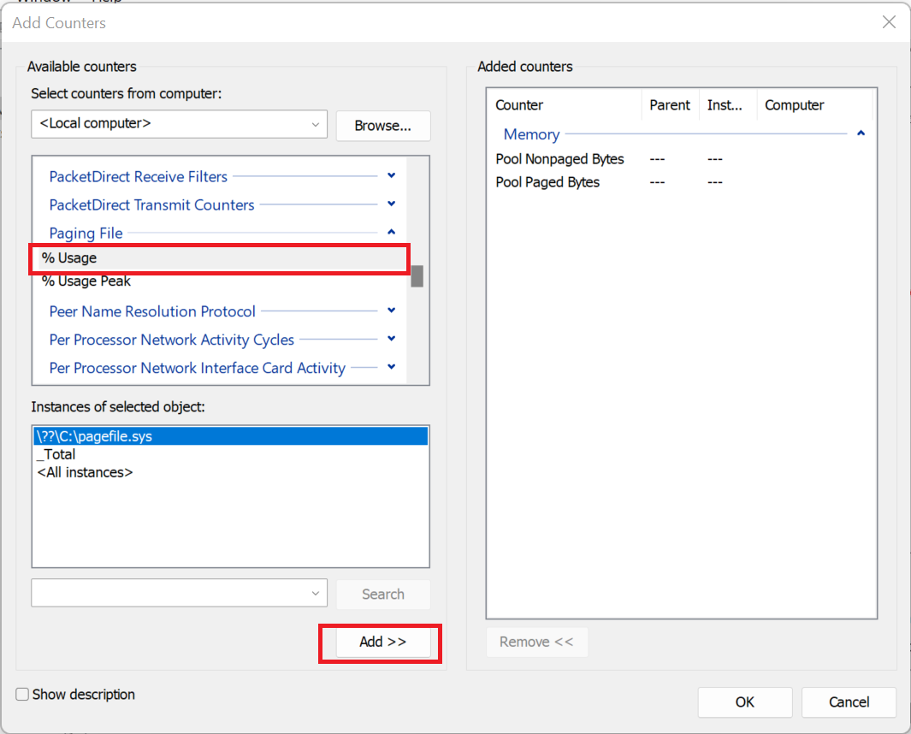Open the Local computer dropdown
This screenshot has height=734, width=911.
click(316, 124)
